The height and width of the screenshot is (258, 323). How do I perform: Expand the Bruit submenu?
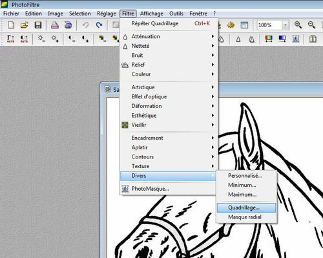(x=169, y=56)
